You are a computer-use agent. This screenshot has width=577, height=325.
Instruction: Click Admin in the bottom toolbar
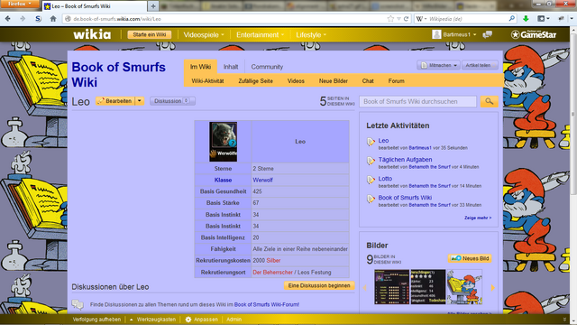point(234,320)
